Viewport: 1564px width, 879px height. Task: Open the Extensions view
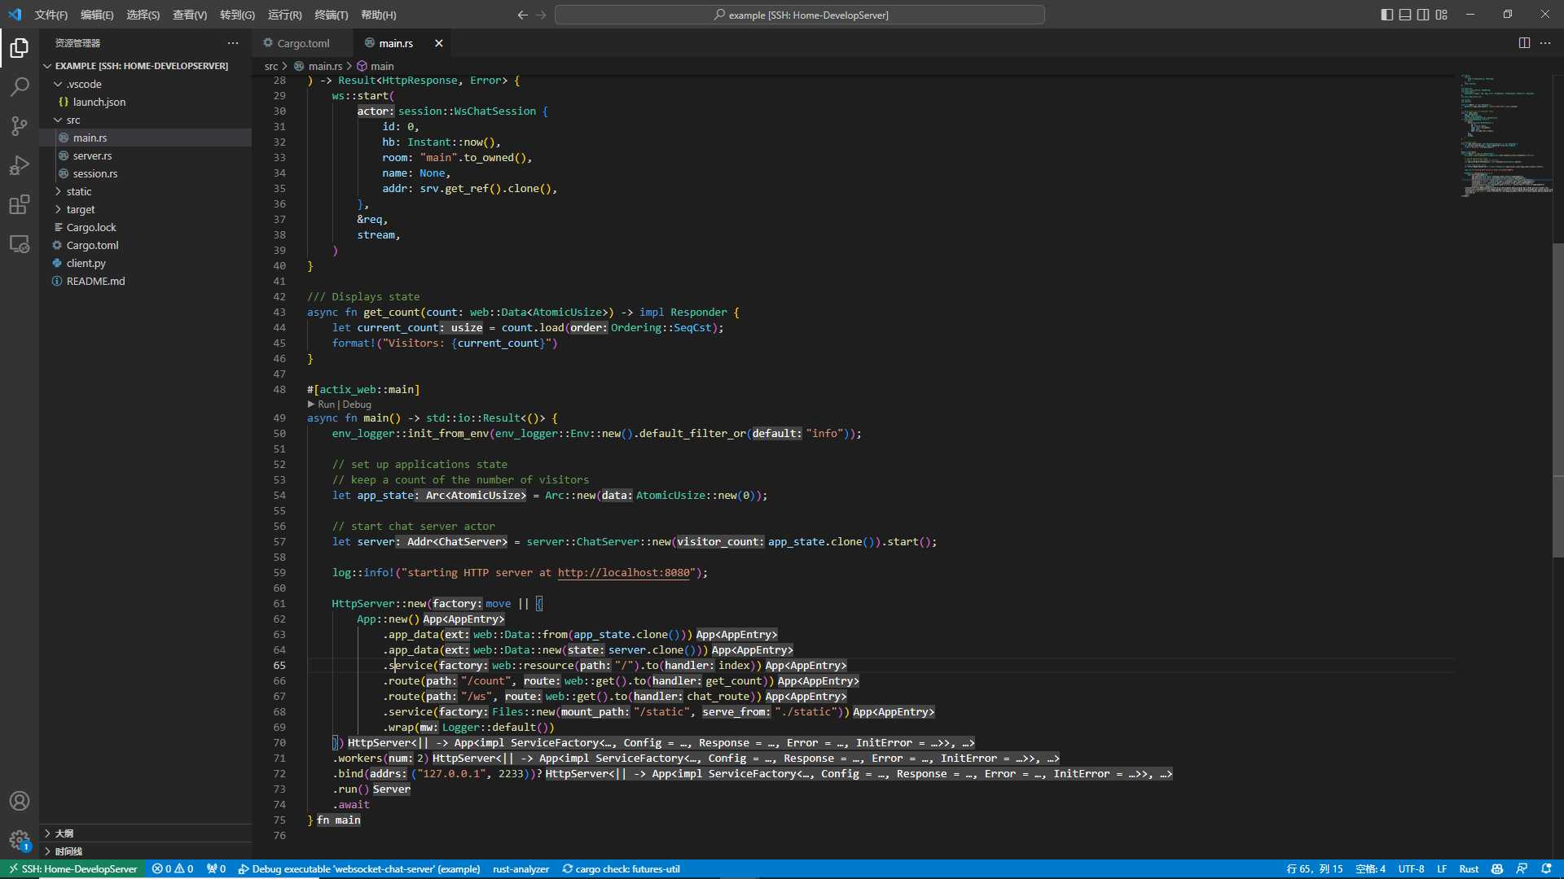20,204
